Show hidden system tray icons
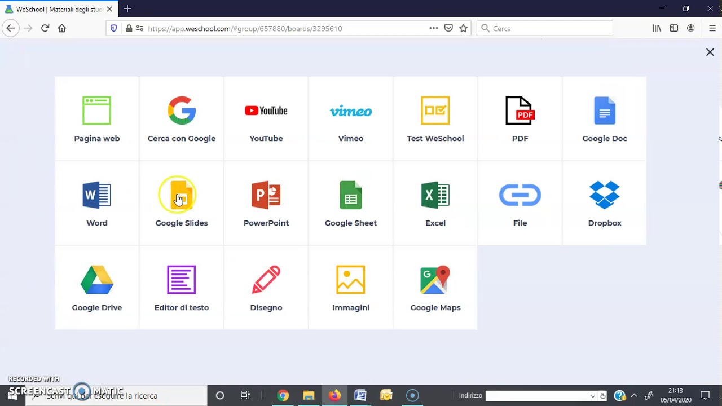 pos(634,395)
